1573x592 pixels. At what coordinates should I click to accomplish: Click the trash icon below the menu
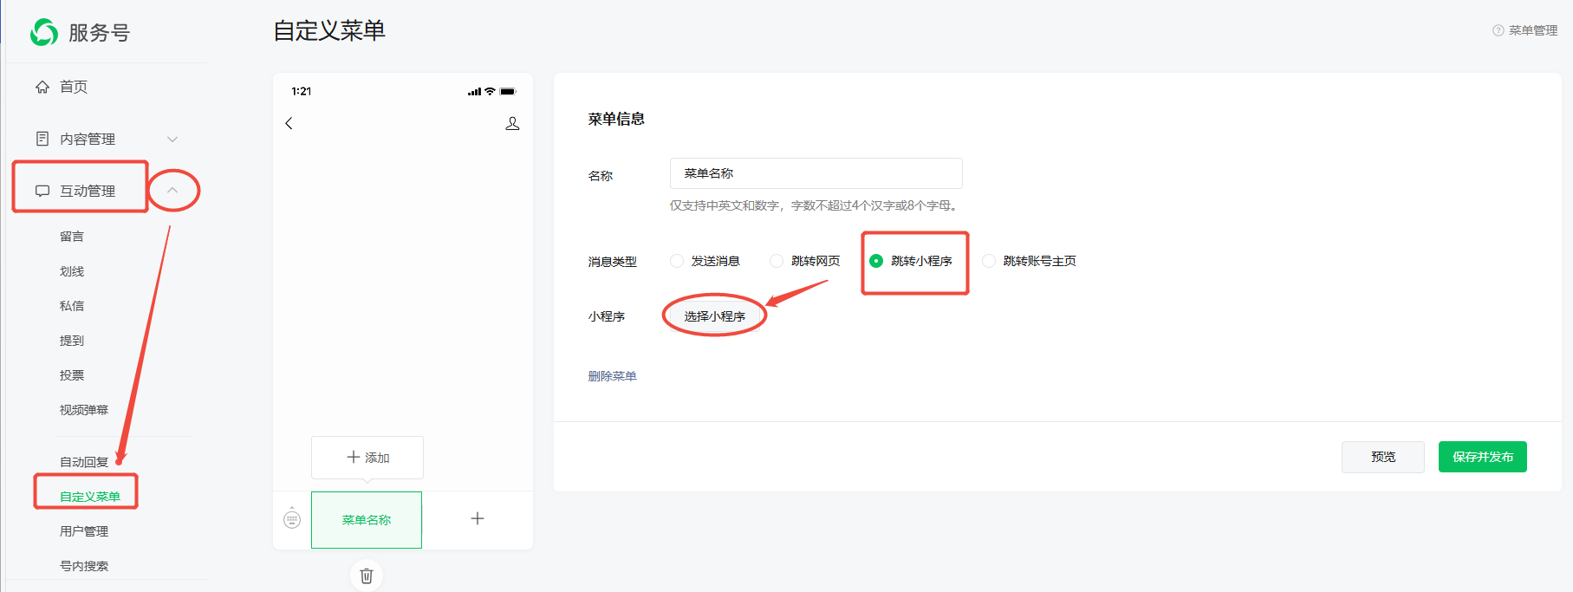(367, 576)
